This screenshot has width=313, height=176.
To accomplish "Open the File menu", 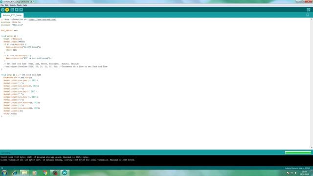I will [x=2, y=5].
